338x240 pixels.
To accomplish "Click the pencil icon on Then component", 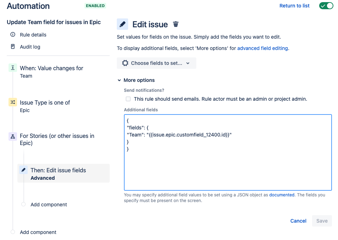I will (x=23, y=169).
